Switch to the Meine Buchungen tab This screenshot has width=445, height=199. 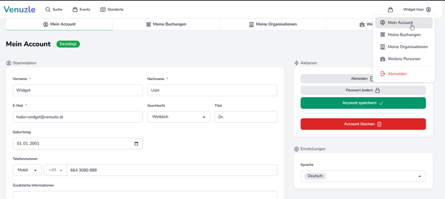(166, 24)
